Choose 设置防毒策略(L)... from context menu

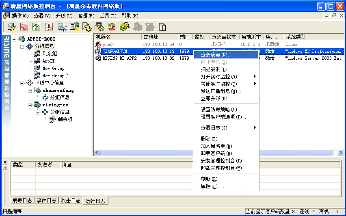[226, 110]
